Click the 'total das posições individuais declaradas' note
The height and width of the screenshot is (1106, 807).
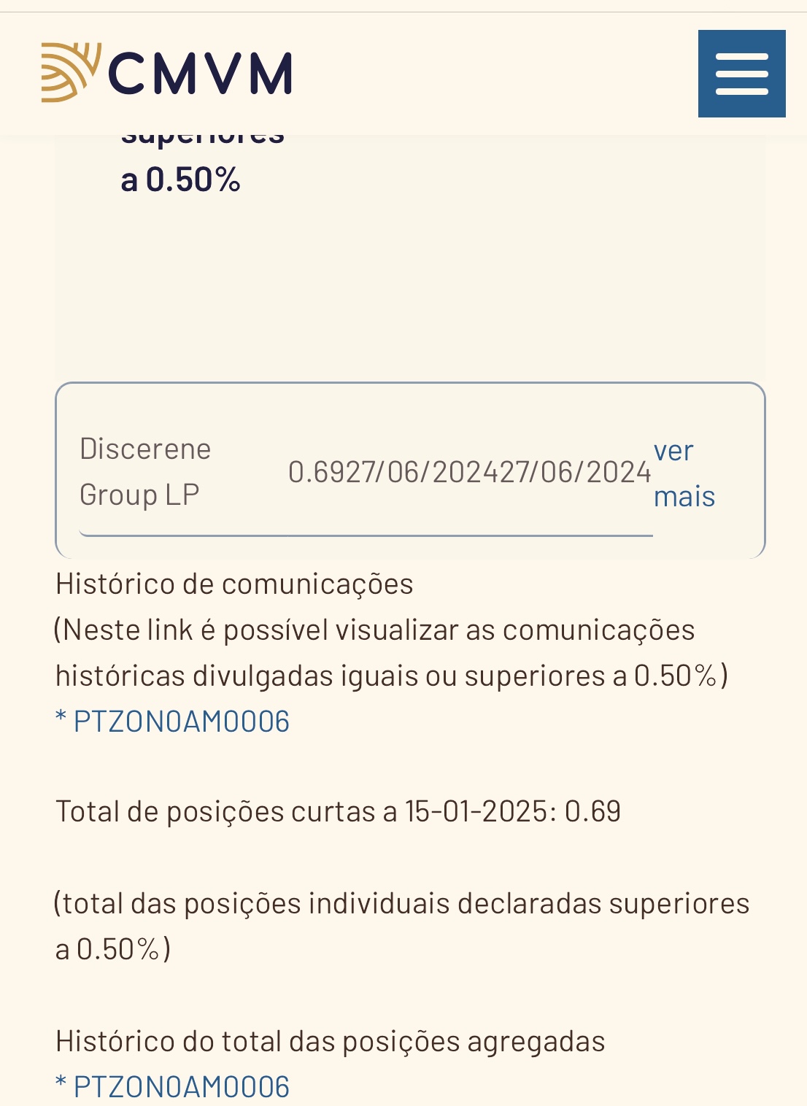click(x=402, y=904)
